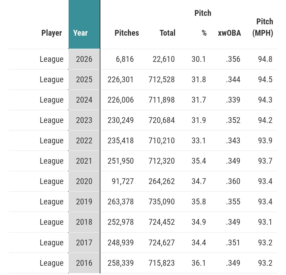Click League in the 2018 row
This screenshot has height=275, width=286.
(x=52, y=222)
